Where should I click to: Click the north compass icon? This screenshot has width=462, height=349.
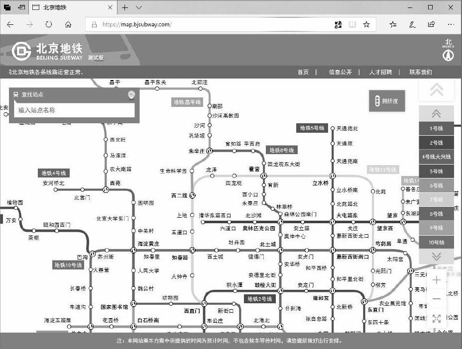[x=448, y=50]
